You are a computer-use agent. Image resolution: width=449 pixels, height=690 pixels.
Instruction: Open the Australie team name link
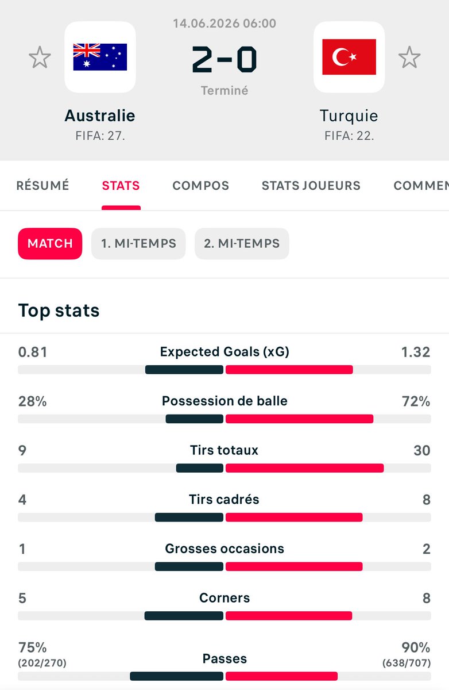coord(100,116)
